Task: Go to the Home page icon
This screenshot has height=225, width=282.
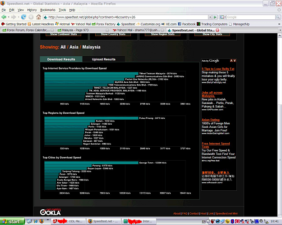Action: pyautogui.click(x=38, y=17)
